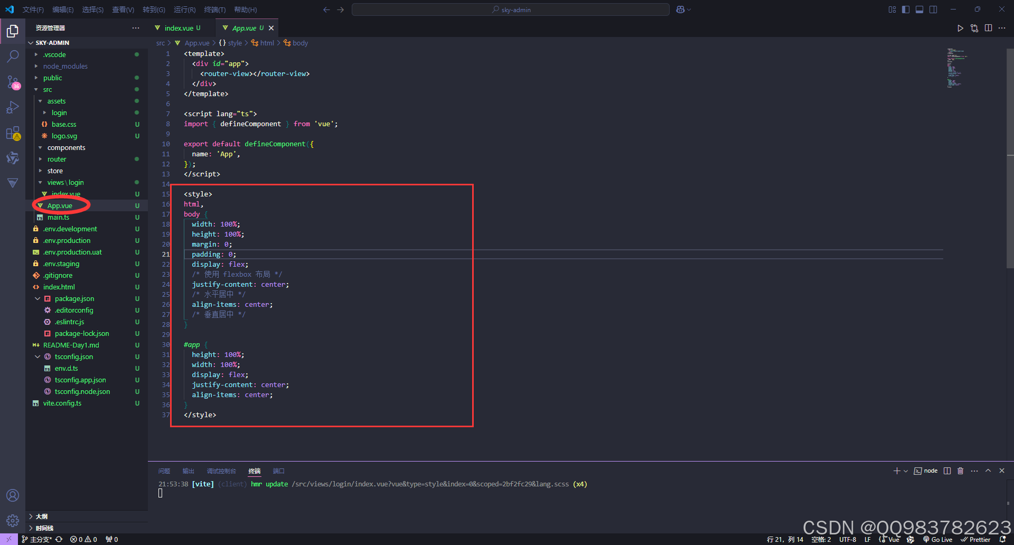Go back using the left arrow
This screenshot has height=545, width=1014.
326,10
